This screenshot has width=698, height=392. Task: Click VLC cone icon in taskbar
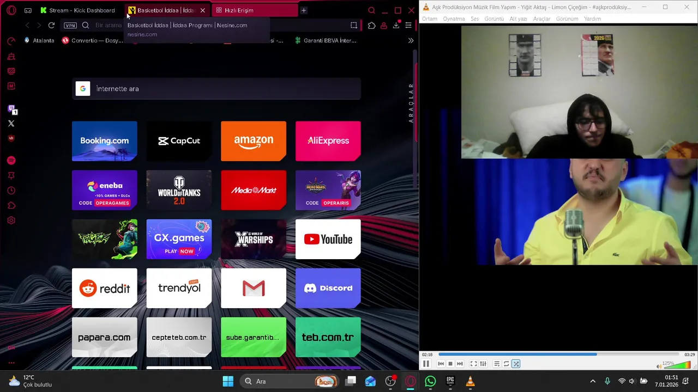click(470, 382)
